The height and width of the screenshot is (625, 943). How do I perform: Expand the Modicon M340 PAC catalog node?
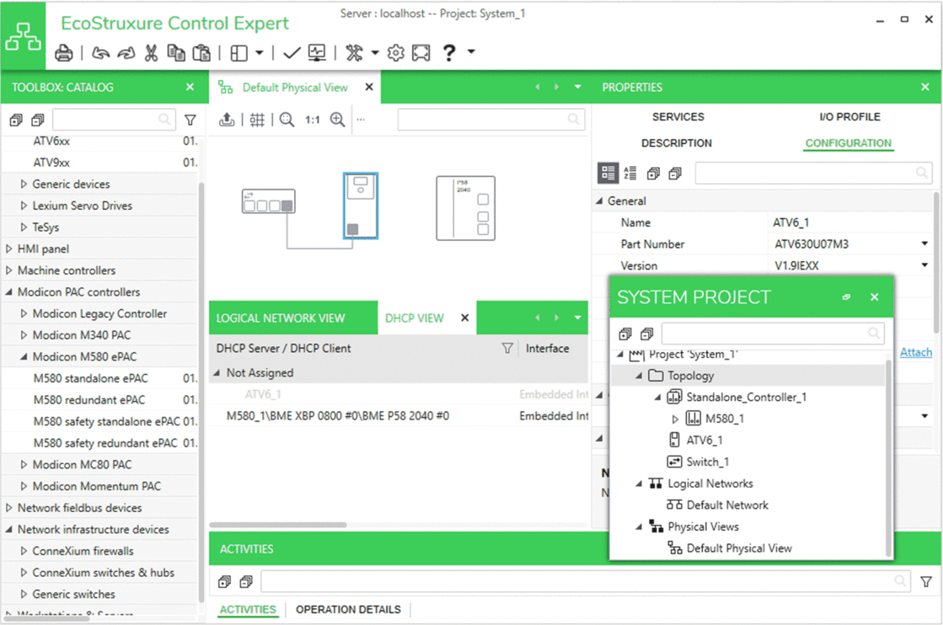pyautogui.click(x=24, y=334)
